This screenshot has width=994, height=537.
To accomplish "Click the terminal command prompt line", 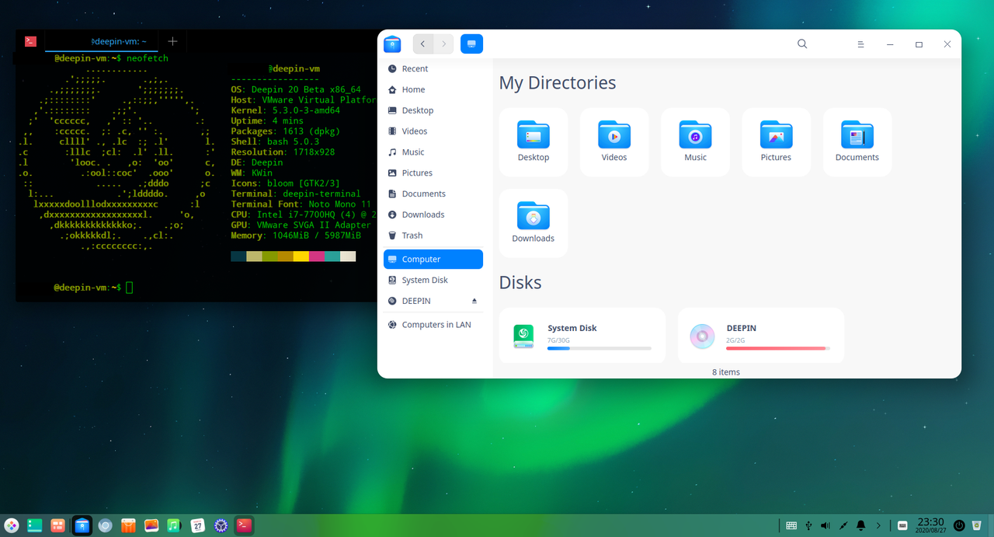I will [93, 288].
